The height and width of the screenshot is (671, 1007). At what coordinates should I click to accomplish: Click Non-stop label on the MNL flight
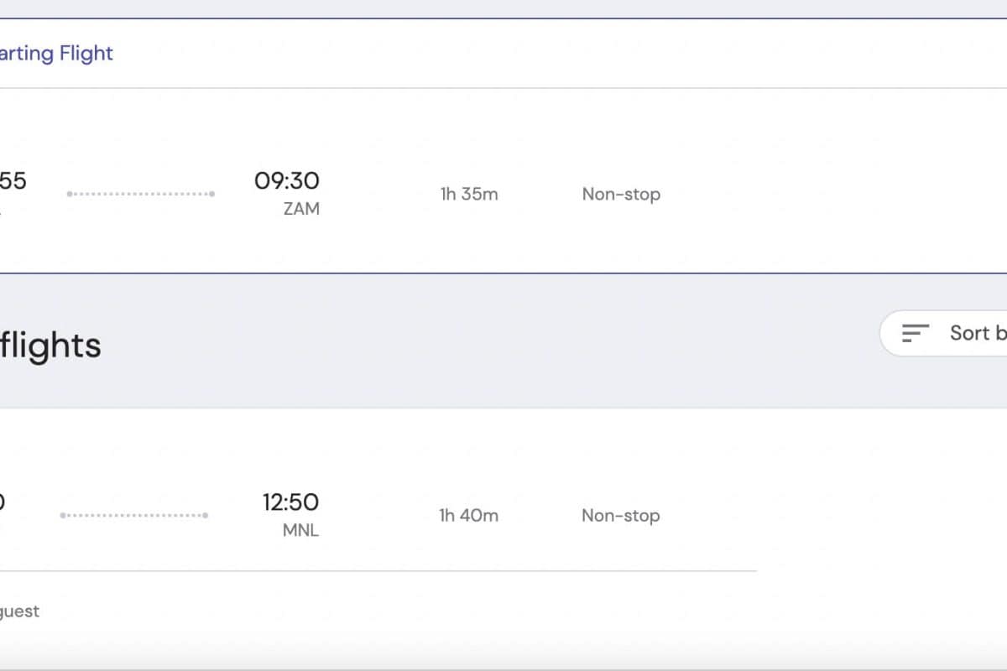[x=621, y=515]
